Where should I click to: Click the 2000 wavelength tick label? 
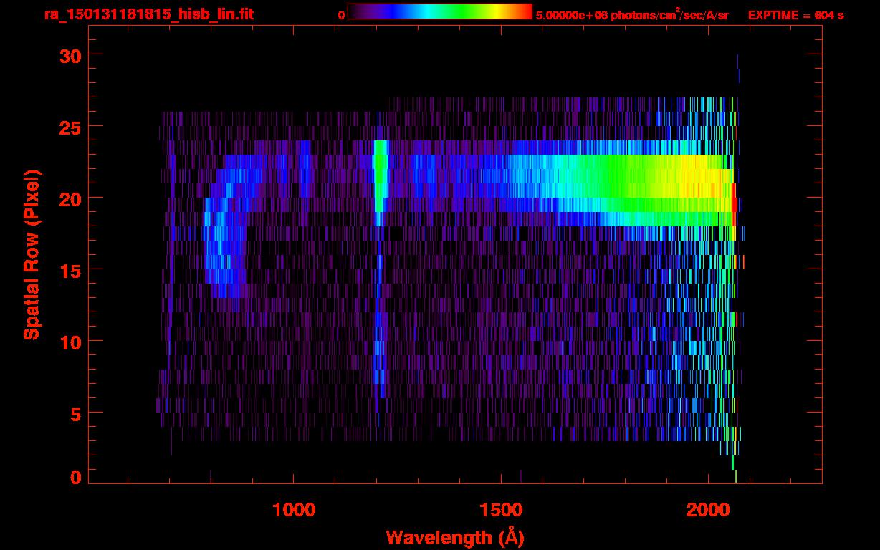(x=708, y=509)
